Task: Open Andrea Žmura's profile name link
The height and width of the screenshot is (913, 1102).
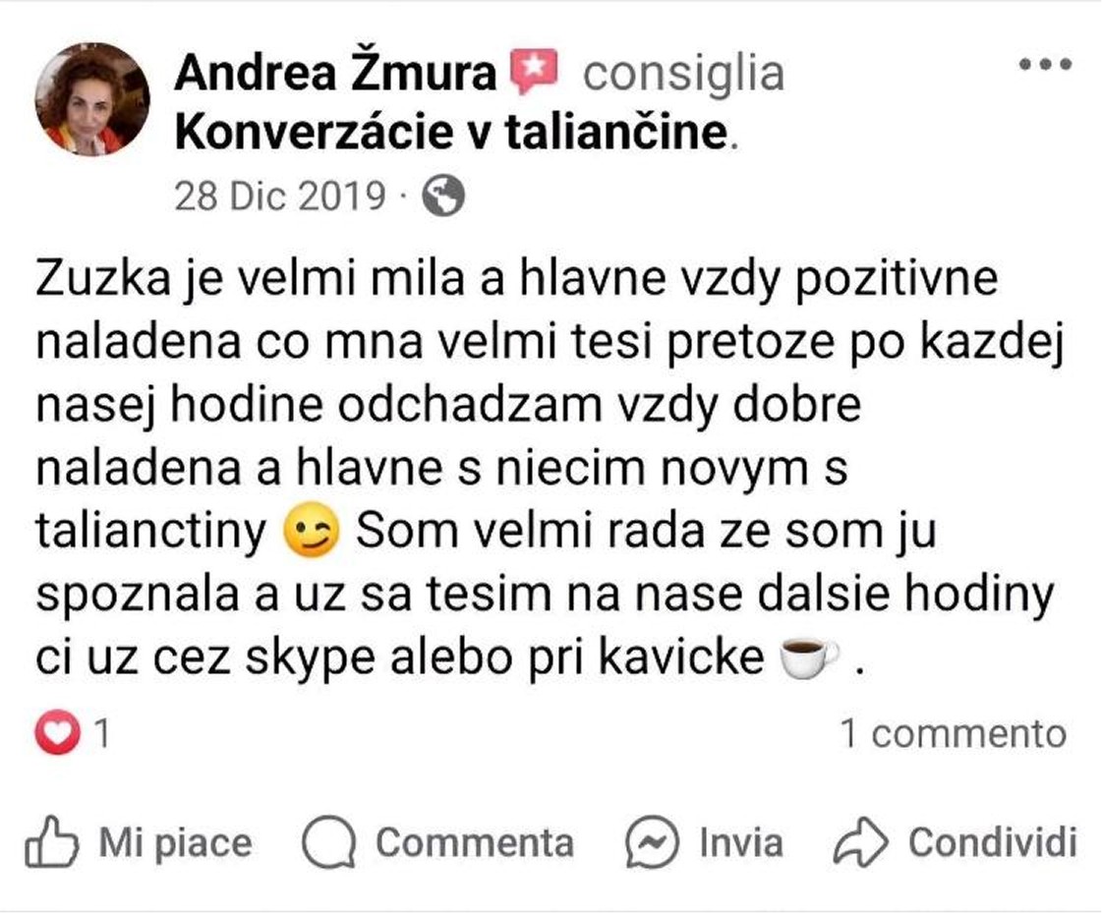Action: (335, 73)
